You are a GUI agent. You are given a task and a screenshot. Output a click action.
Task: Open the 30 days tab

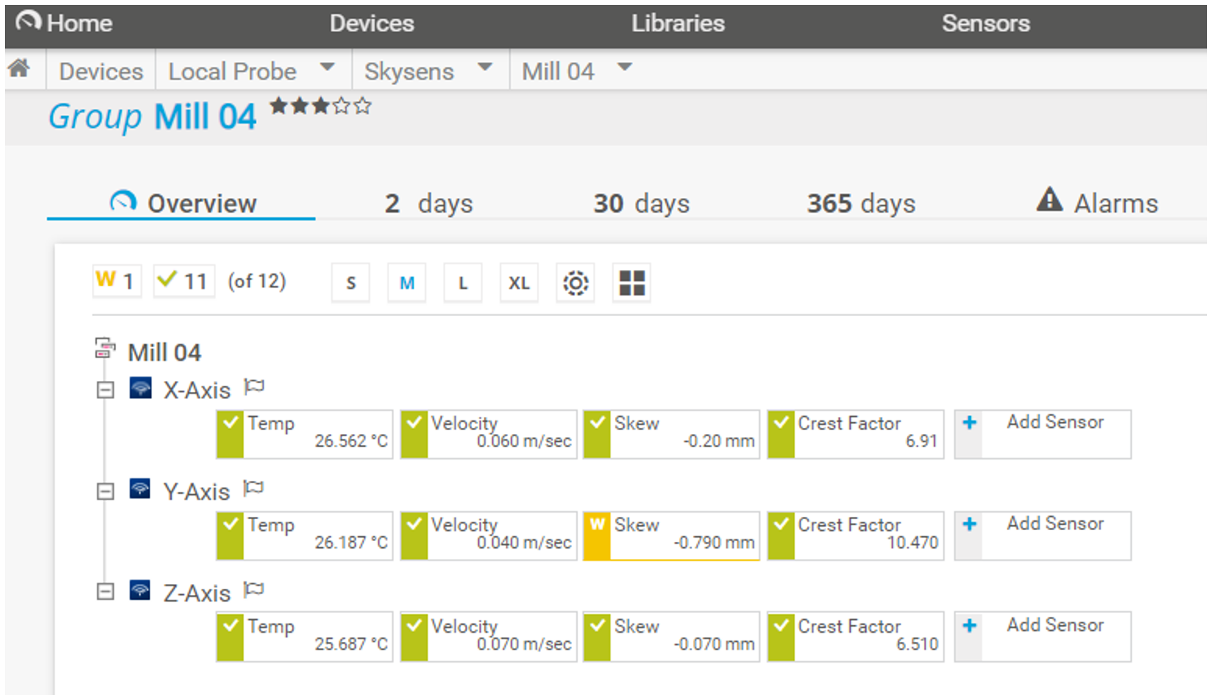point(641,204)
